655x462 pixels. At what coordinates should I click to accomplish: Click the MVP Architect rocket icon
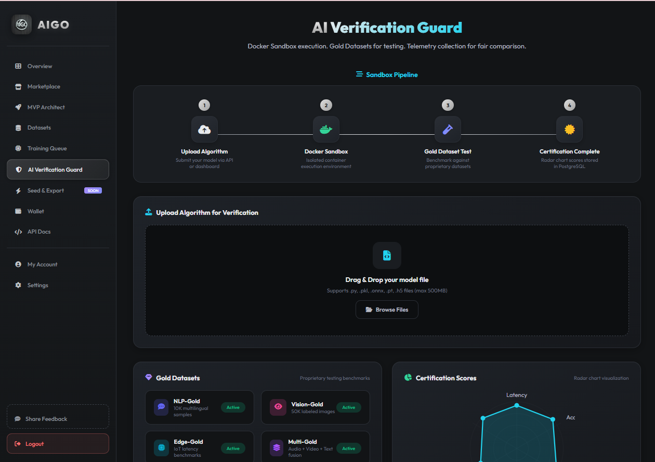pyautogui.click(x=18, y=107)
